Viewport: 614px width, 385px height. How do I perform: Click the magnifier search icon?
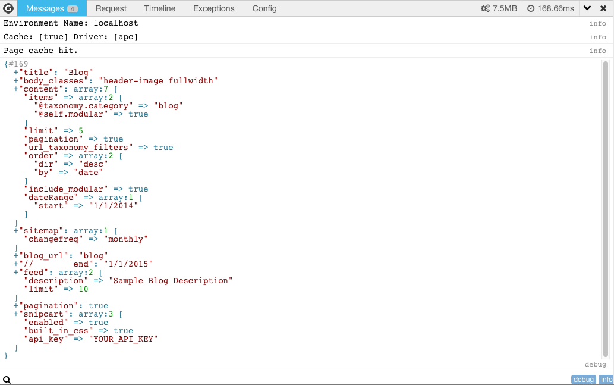[x=7, y=380]
